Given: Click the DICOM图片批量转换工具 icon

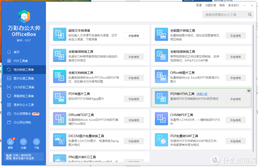Looking at the screenshot, I should coord(60,140).
